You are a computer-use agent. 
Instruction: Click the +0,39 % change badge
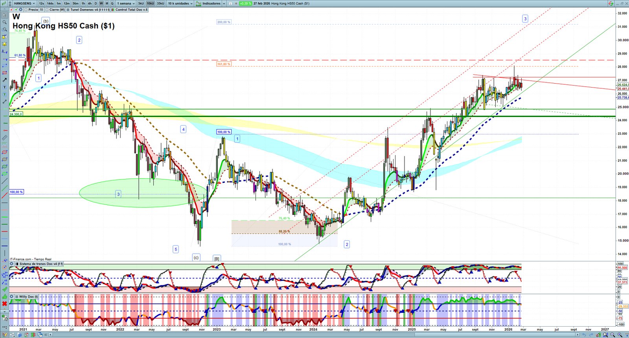[x=245, y=4]
